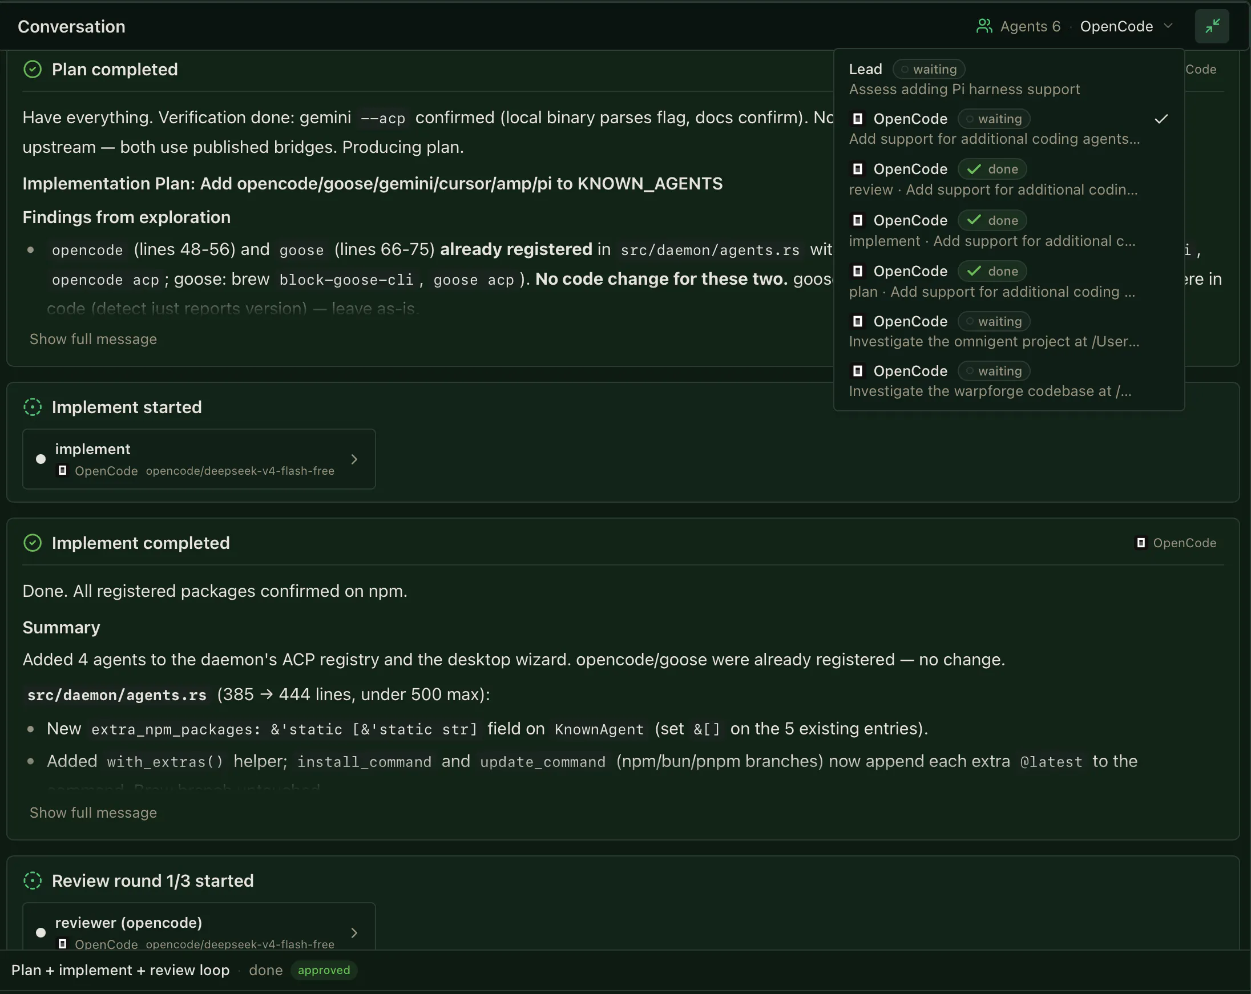Click the Review round 1/3 started spinner icon
Image resolution: width=1251 pixels, height=994 pixels.
(33, 881)
